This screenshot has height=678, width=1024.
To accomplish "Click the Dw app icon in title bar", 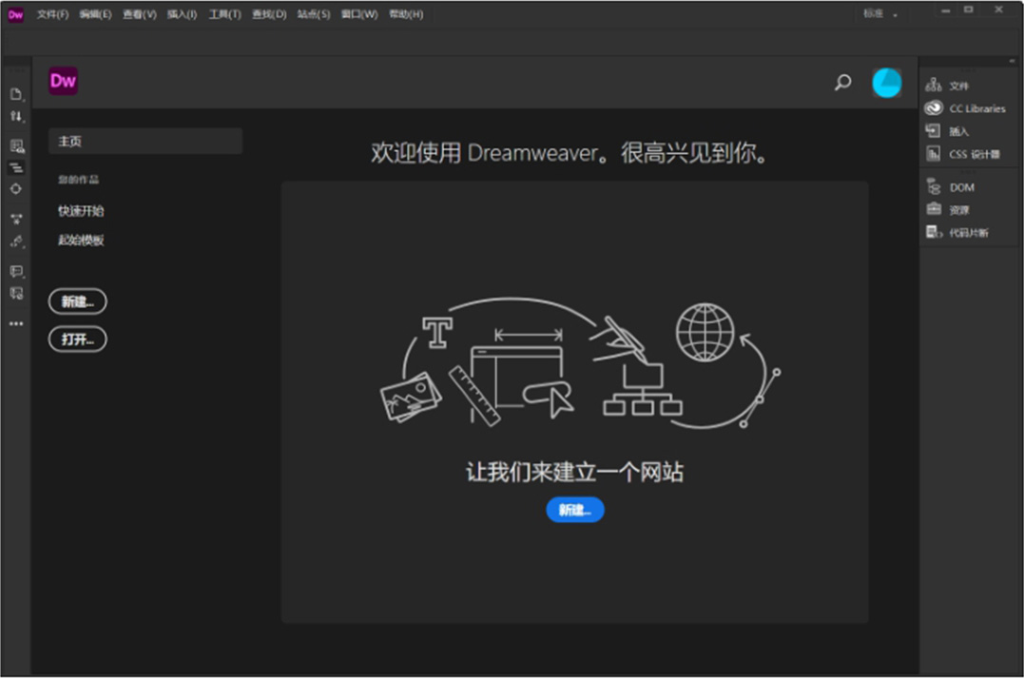I will coord(15,14).
